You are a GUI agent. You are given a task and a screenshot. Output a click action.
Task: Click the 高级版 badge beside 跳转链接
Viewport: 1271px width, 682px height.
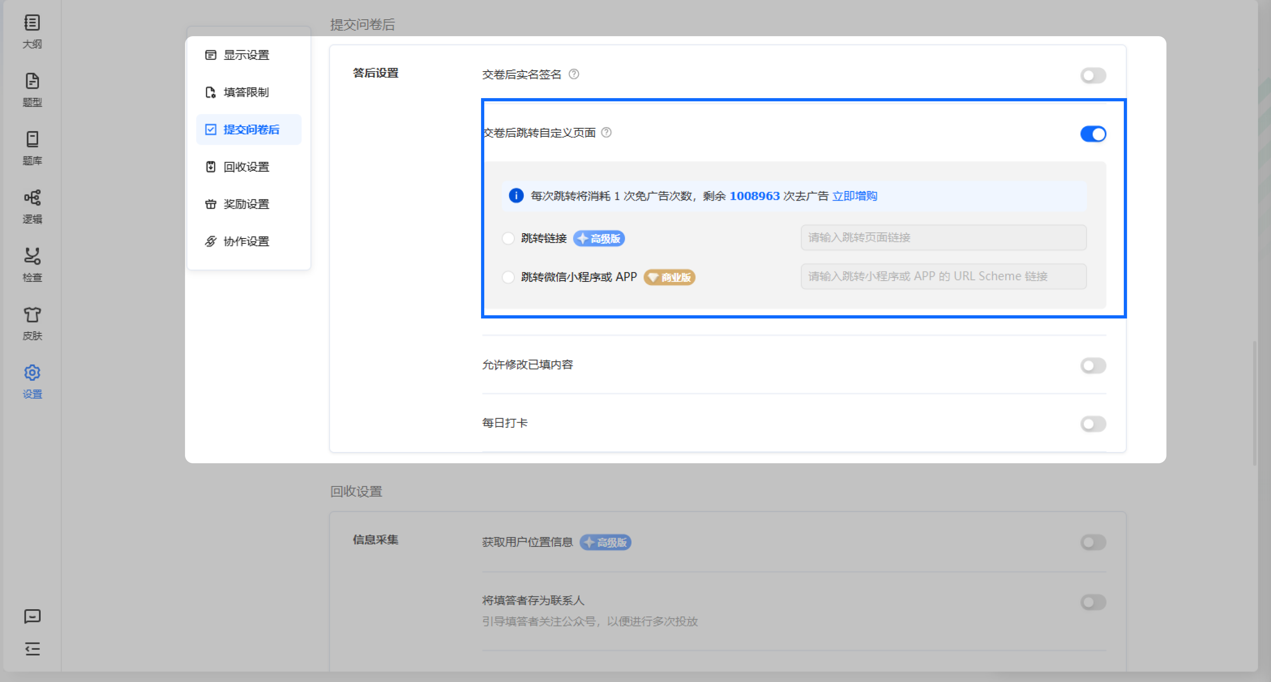click(x=599, y=239)
